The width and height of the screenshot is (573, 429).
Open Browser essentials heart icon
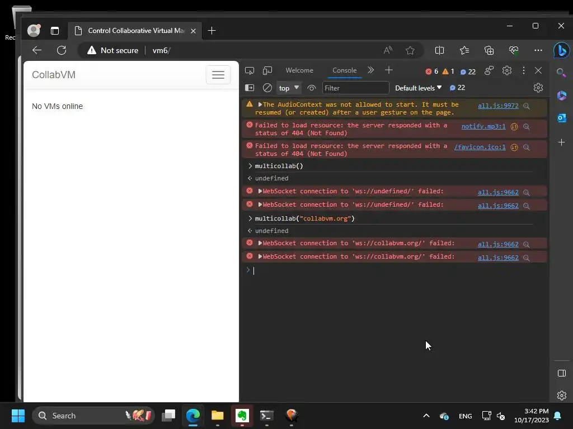tap(514, 50)
